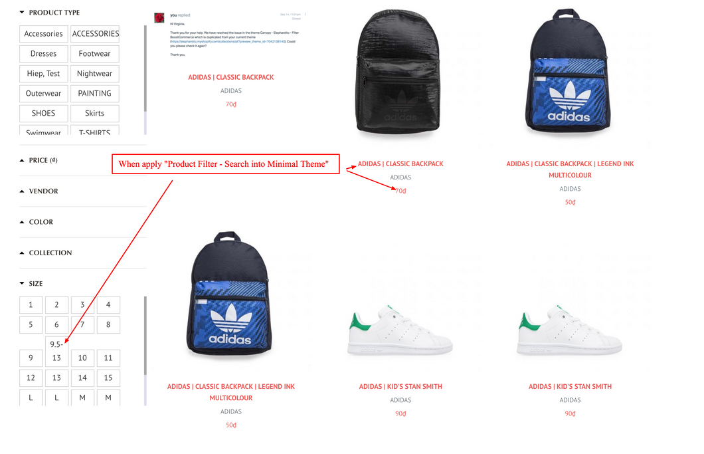This screenshot has width=704, height=454.
Task: Select the Outerwear filter option
Action: tap(44, 94)
